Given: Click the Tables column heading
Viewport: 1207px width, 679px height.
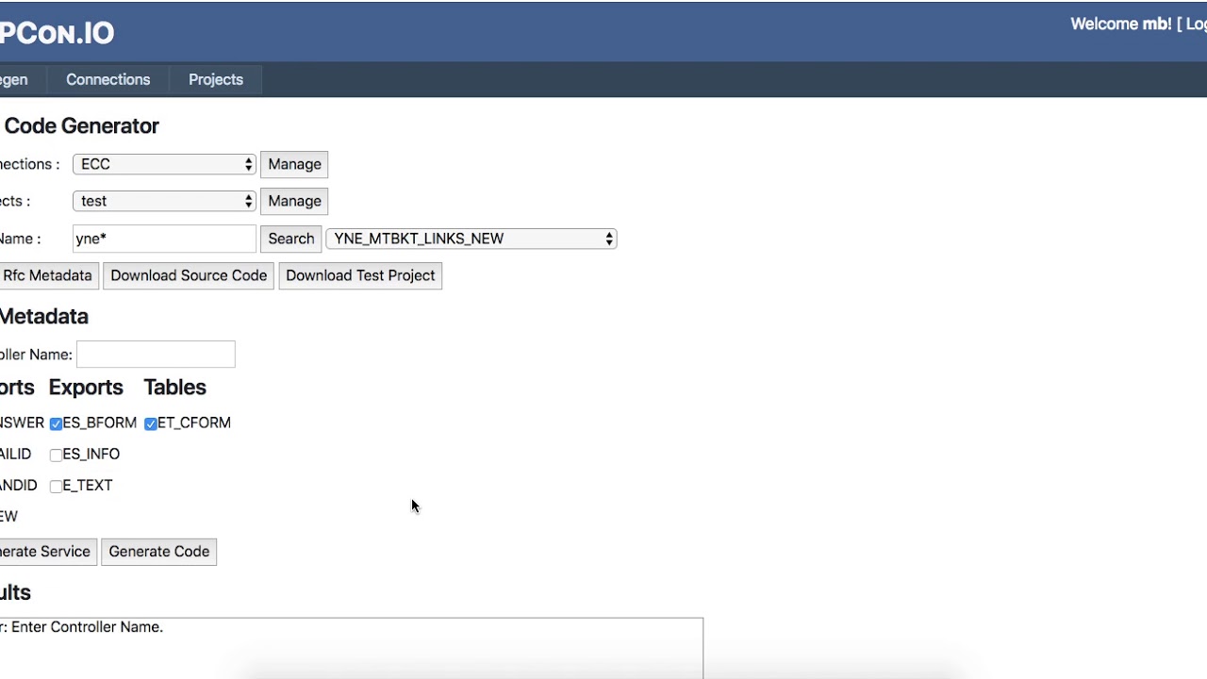Looking at the screenshot, I should (x=174, y=388).
